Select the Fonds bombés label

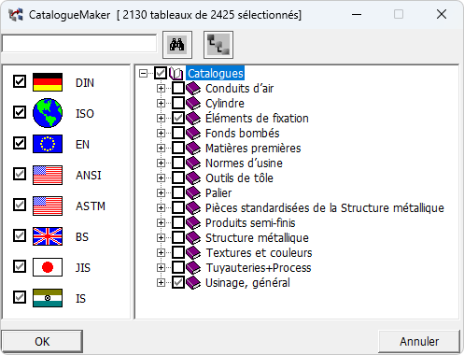coord(243,134)
